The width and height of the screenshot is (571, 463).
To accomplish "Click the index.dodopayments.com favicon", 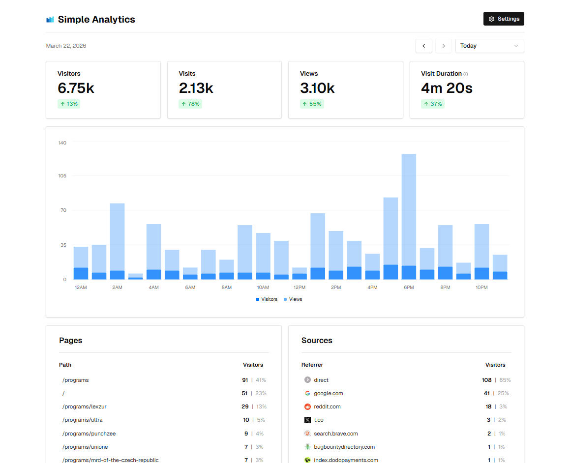I will [307, 460].
